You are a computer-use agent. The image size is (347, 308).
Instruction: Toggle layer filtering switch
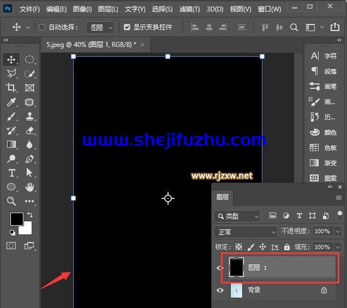(x=339, y=215)
